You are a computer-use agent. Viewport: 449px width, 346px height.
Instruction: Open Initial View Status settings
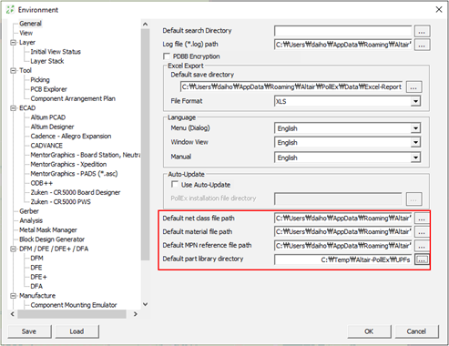pyautogui.click(x=56, y=52)
